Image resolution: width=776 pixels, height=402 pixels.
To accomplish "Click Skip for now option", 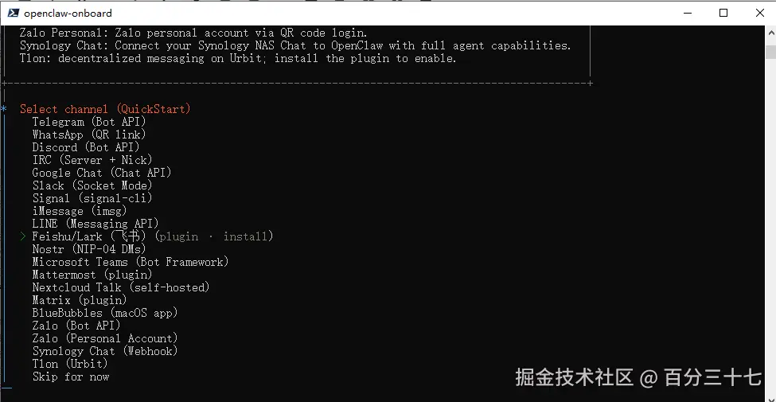I will tap(70, 377).
